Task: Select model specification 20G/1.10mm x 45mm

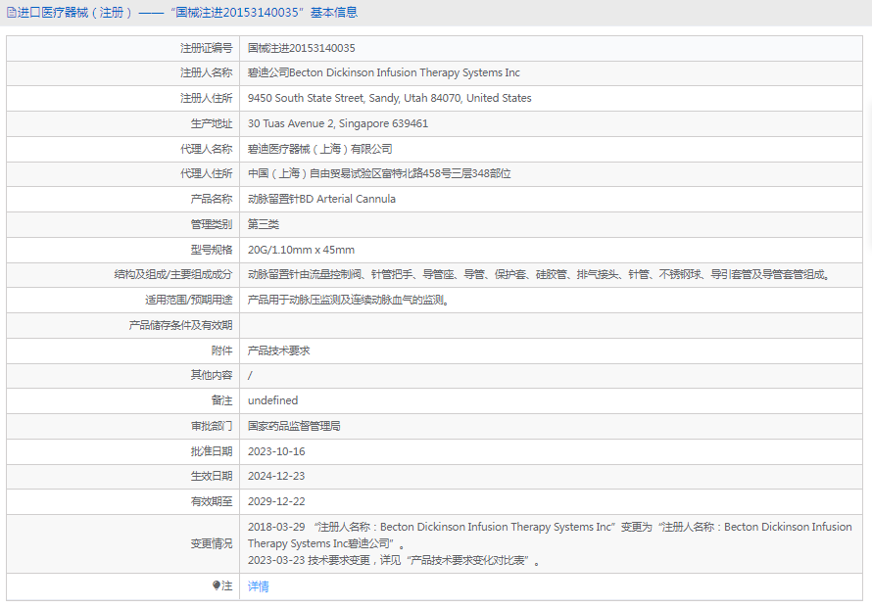Action: pyautogui.click(x=301, y=250)
